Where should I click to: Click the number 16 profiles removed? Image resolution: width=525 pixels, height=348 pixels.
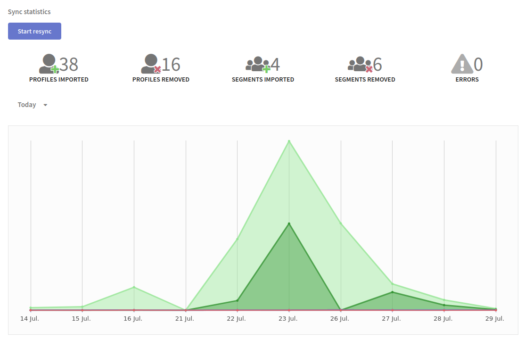pos(171,64)
